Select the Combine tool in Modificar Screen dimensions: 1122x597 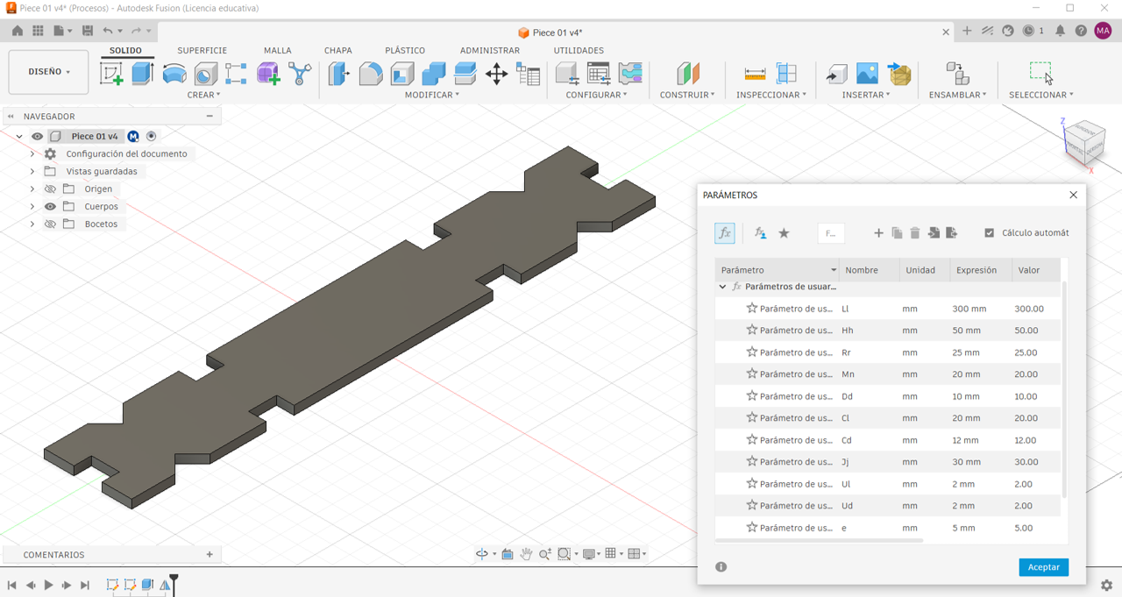[433, 74]
